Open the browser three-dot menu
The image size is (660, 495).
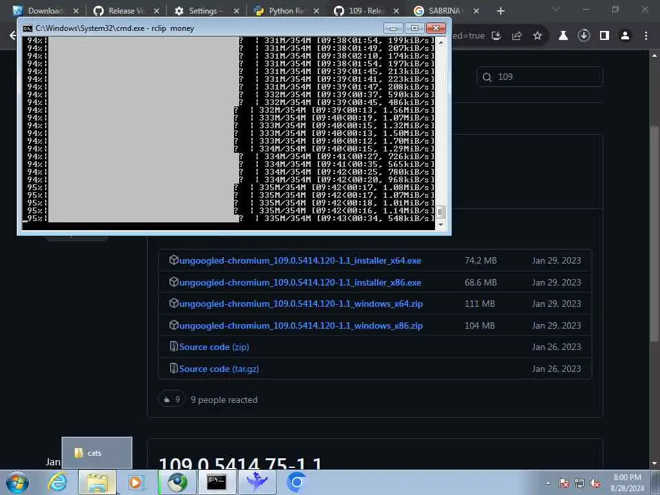click(x=646, y=36)
